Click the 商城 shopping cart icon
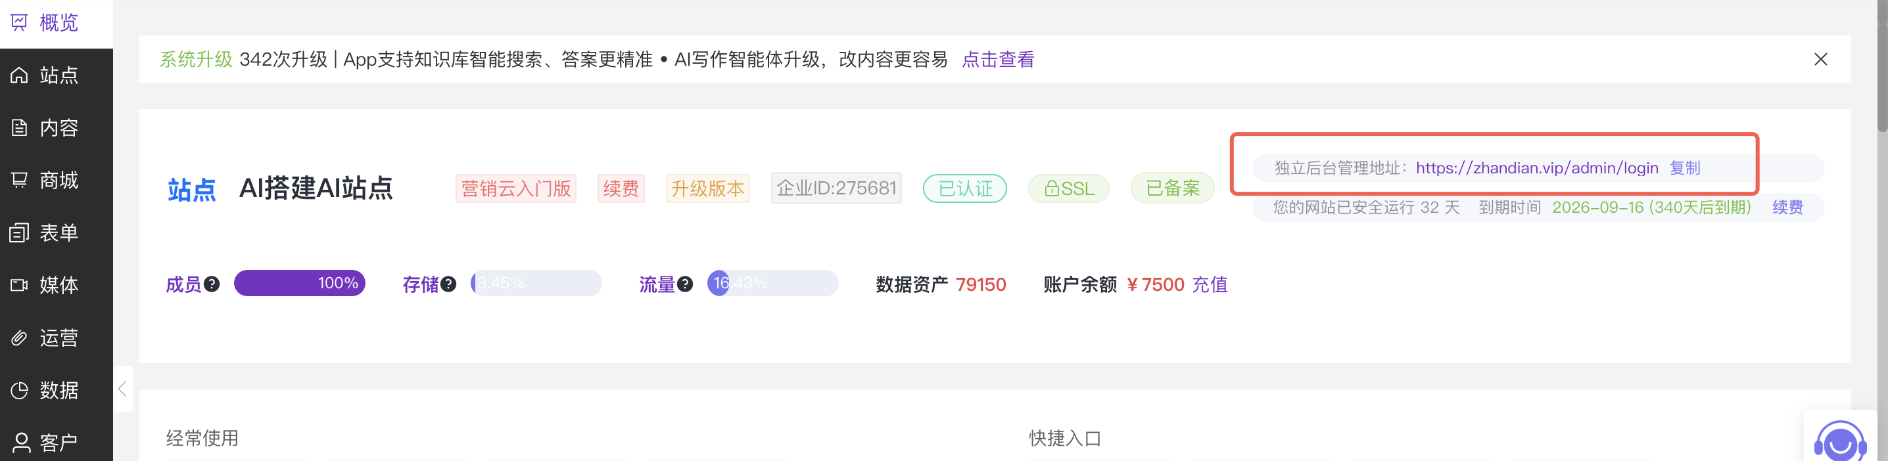1888x461 pixels. pyautogui.click(x=19, y=180)
